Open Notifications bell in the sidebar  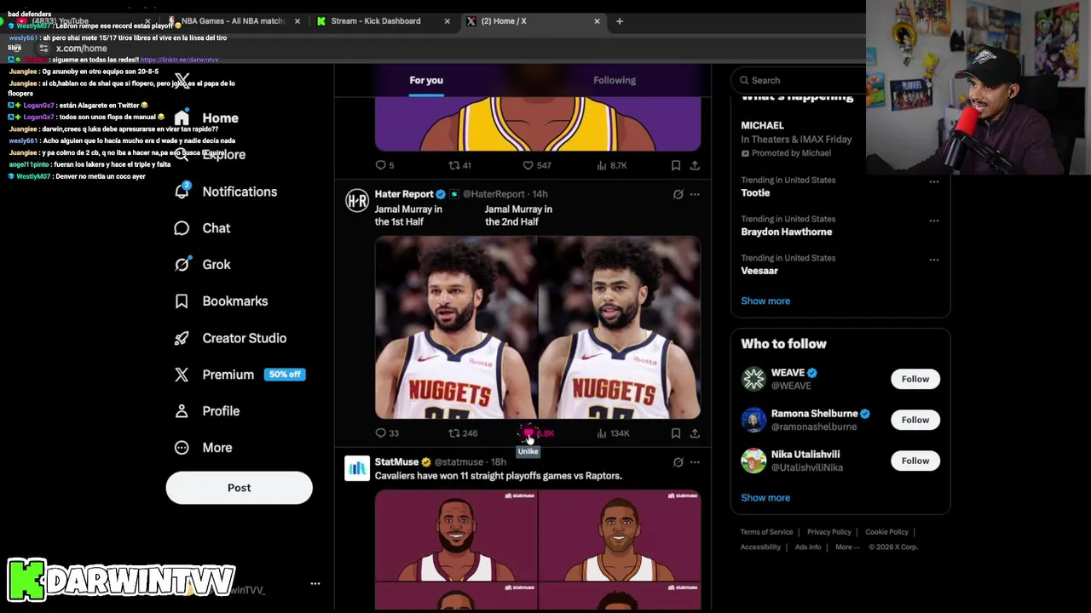(x=182, y=192)
